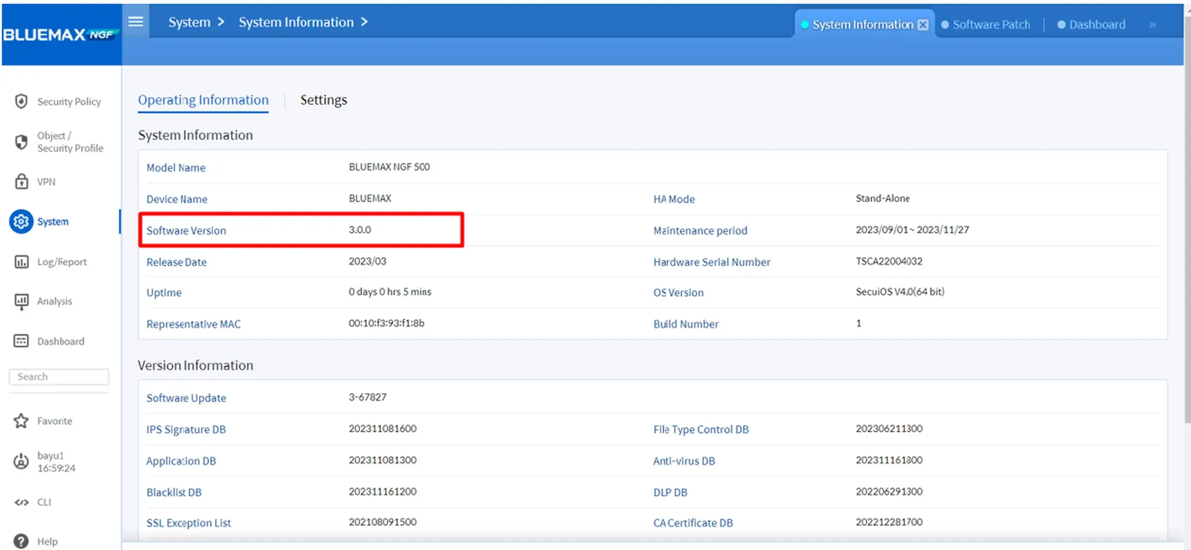Select DLP DB value 202206291300
Image resolution: width=1191 pixels, height=550 pixels.
[889, 492]
